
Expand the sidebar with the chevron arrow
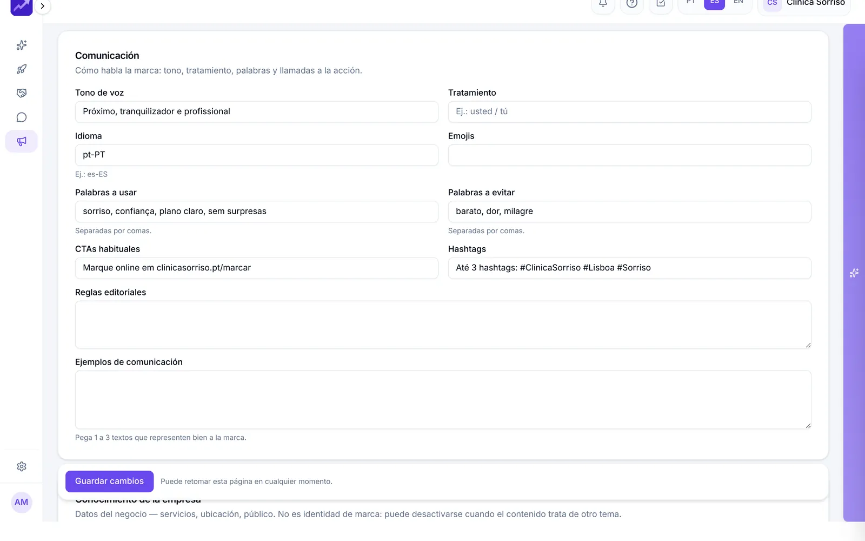click(x=42, y=6)
